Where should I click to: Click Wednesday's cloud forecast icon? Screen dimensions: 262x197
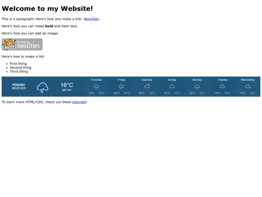click(x=247, y=86)
